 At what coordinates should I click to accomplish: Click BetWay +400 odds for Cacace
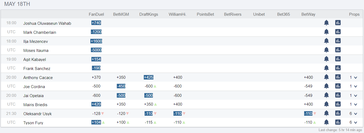tap(308, 77)
